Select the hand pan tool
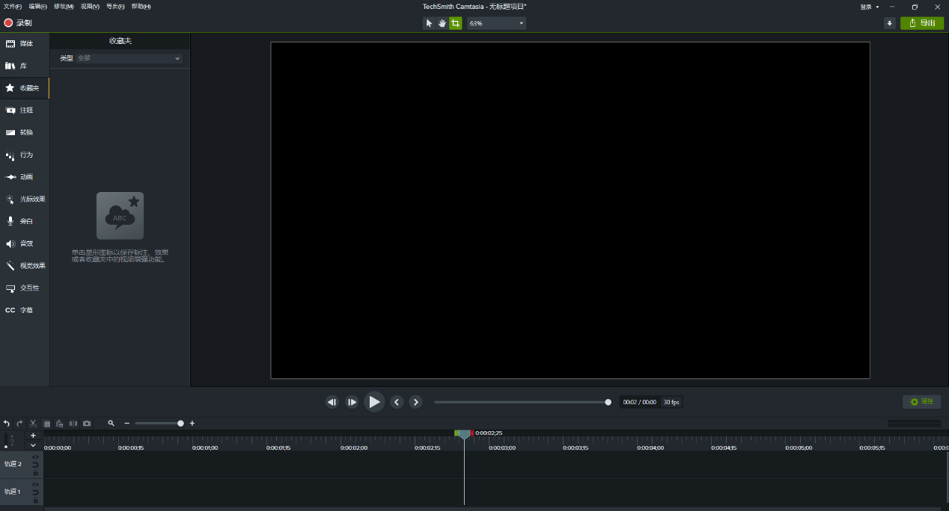Image resolution: width=949 pixels, height=511 pixels. point(442,23)
